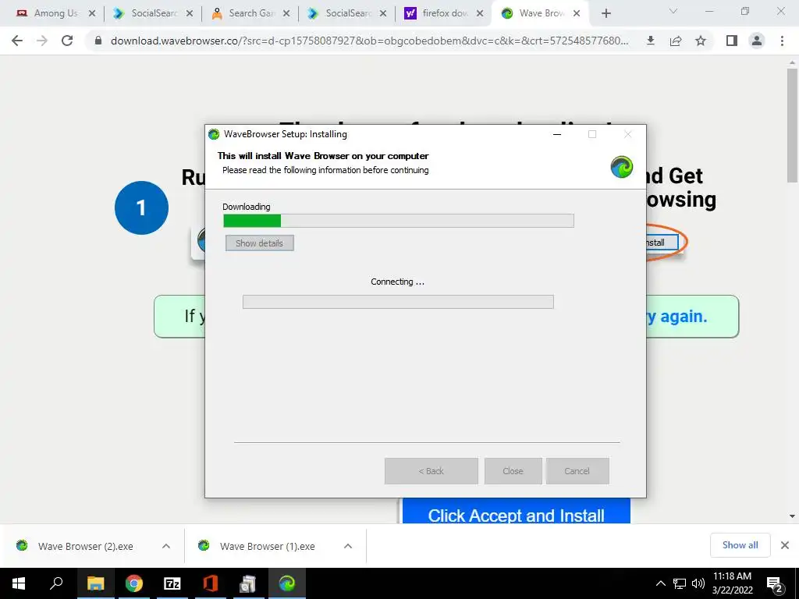Toggle the side panel icon

tap(732, 41)
